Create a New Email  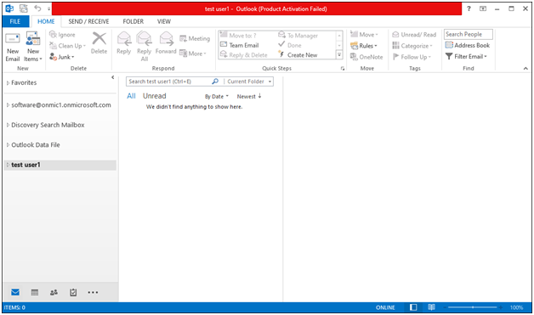[x=13, y=47]
